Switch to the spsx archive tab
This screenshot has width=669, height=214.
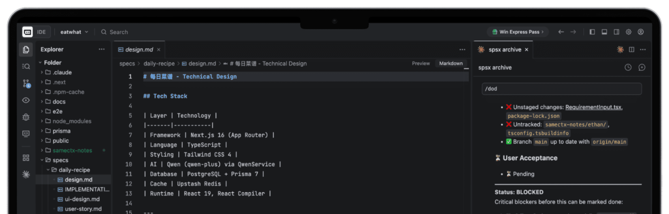click(x=505, y=49)
